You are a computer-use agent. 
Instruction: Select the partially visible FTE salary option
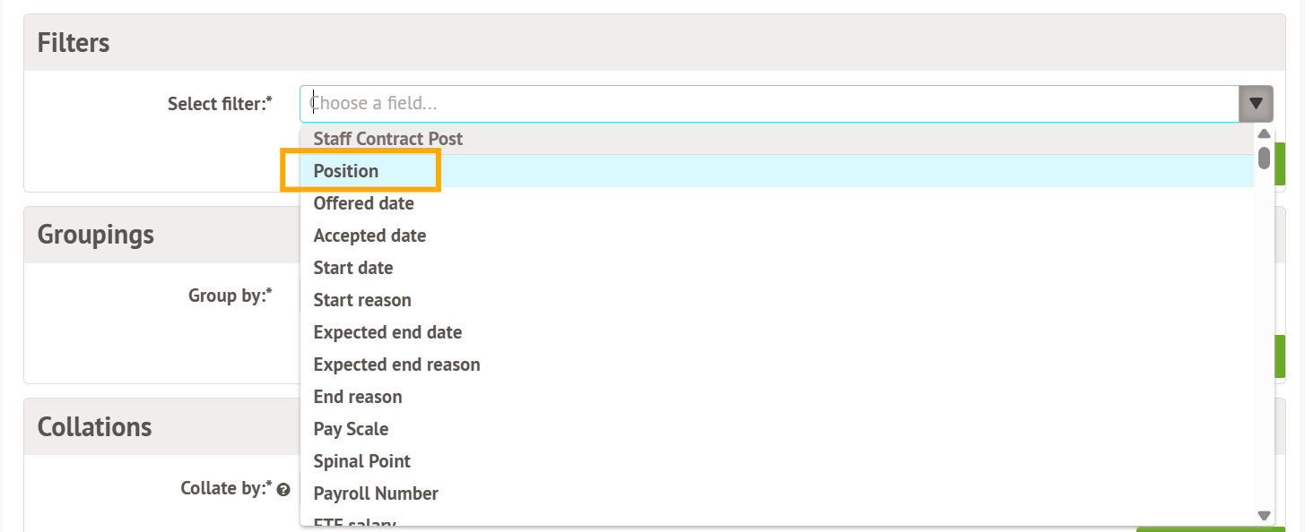coord(354,521)
